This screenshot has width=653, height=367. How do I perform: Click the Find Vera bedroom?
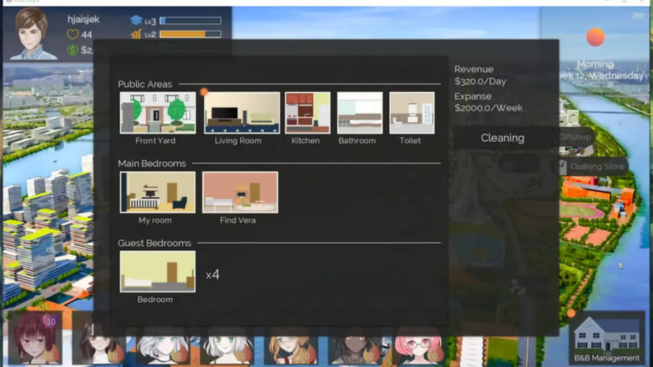point(240,192)
